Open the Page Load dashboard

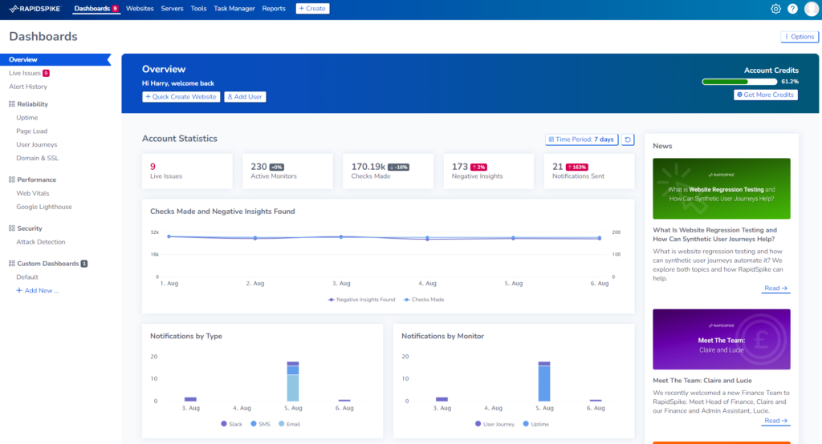coord(31,131)
